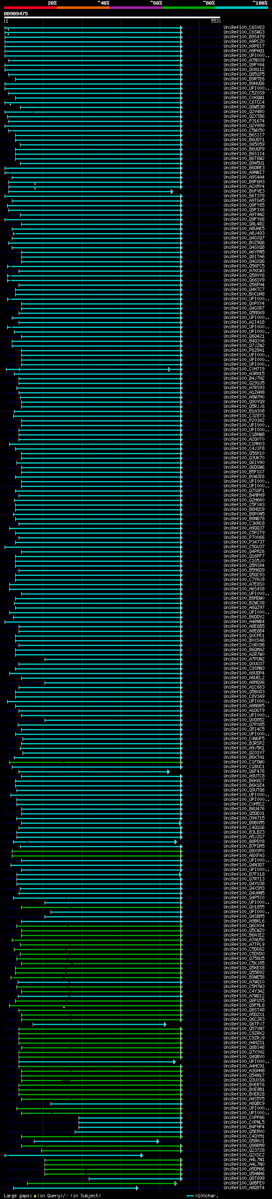Select the UniRef100_C6TCC4 label
Viewport: 272px width, 1199px height.
[x=244, y=102]
